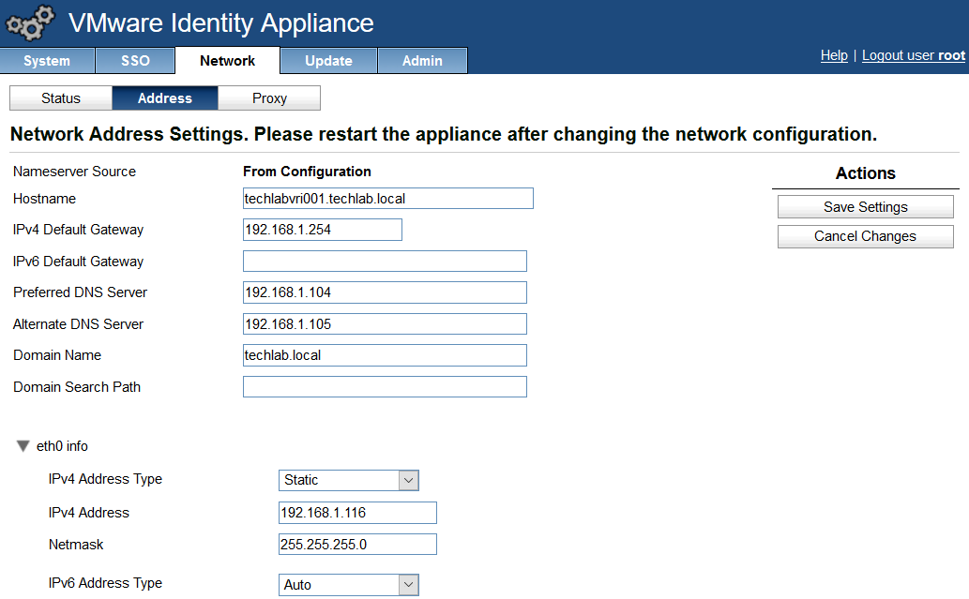Click the 'Nameserver Source' label

pos(74,172)
